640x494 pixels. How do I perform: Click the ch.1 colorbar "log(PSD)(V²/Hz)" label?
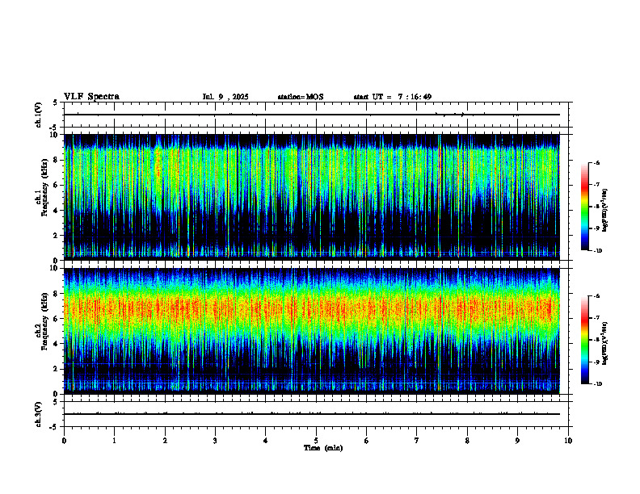(x=605, y=211)
